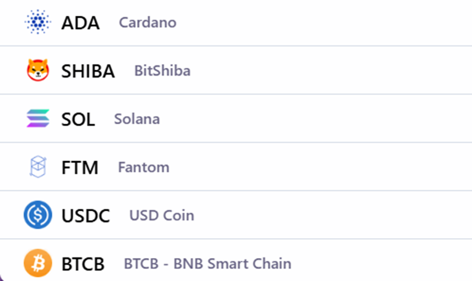Click the USD Coin blue dollar icon
472x281 pixels.
tap(38, 215)
